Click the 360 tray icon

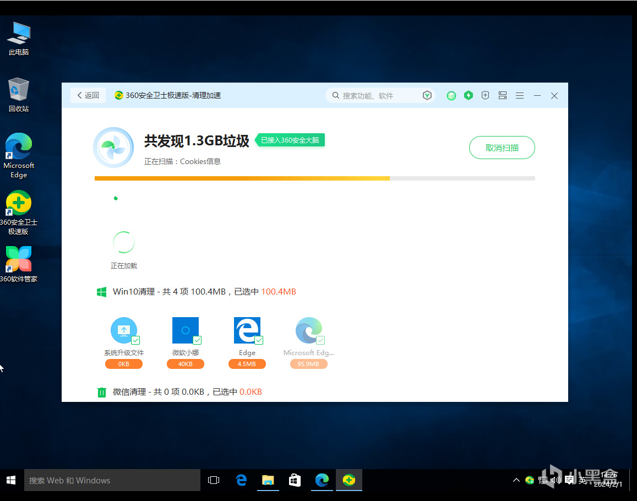(x=529, y=480)
